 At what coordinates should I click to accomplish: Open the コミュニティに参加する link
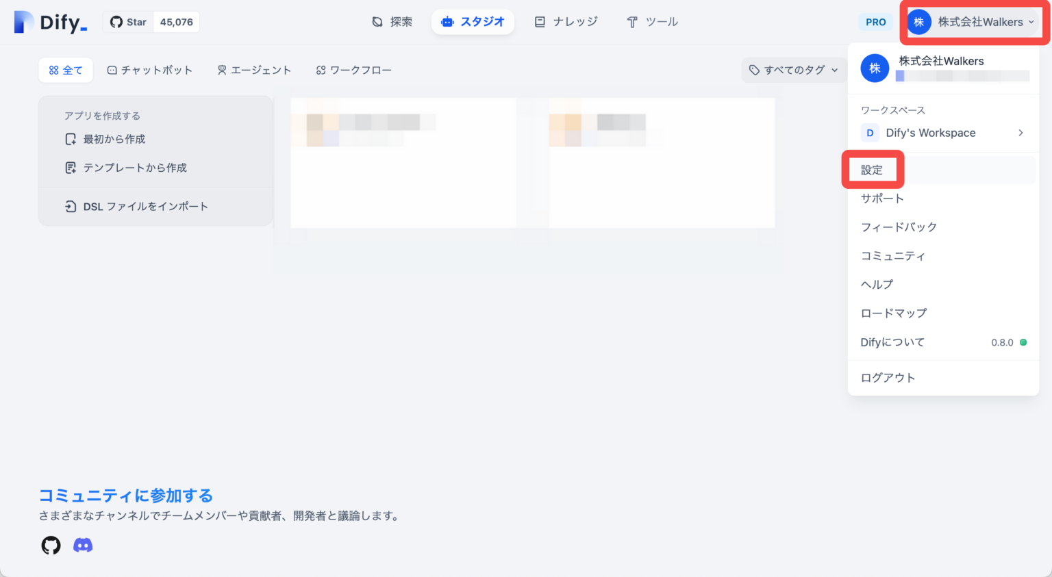click(126, 496)
